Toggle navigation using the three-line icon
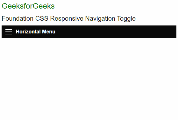178x120 pixels. pos(9,32)
